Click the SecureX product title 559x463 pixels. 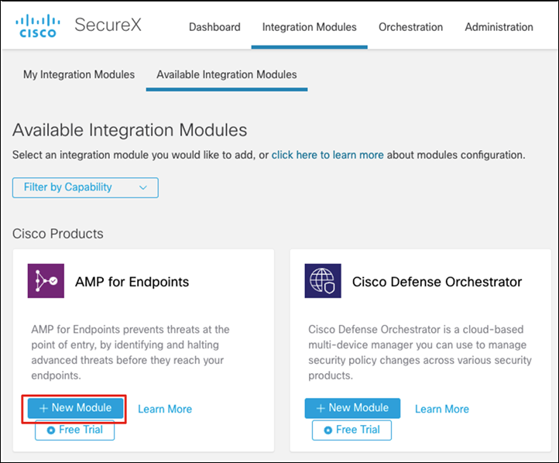pyautogui.click(x=108, y=25)
